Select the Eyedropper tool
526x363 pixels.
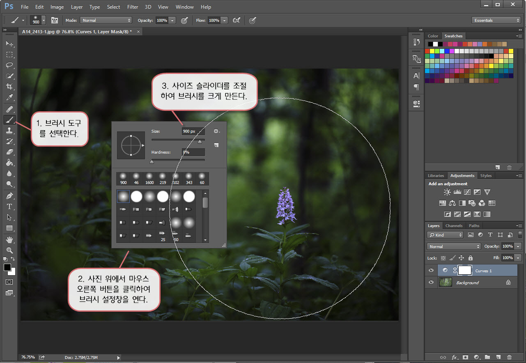(x=9, y=97)
